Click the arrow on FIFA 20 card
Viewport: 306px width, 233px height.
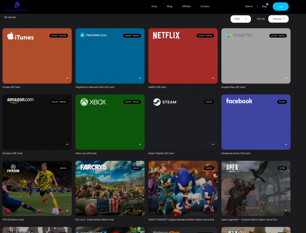[x=67, y=211]
